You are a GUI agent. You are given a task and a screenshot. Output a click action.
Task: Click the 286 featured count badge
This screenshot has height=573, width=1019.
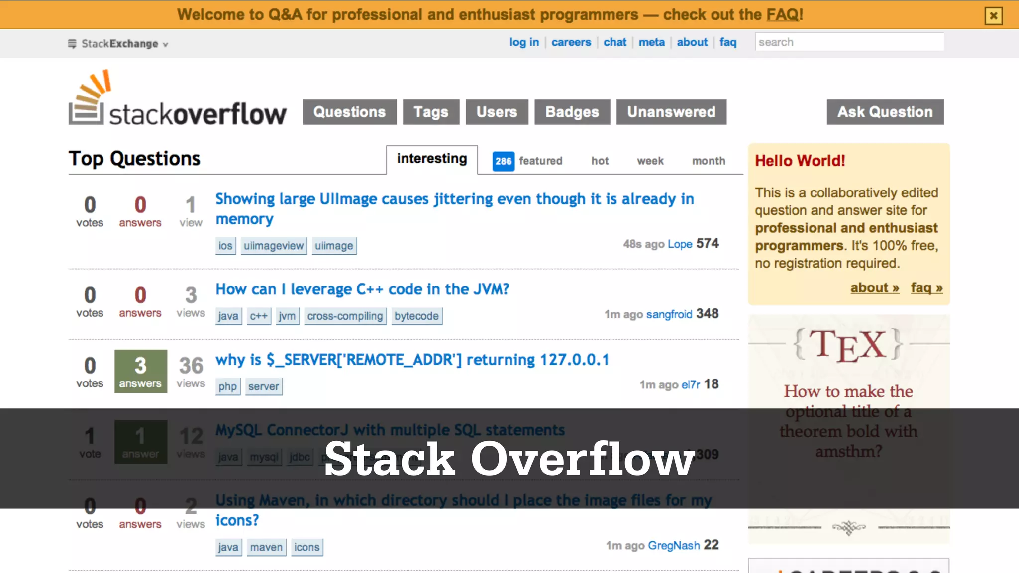click(504, 161)
